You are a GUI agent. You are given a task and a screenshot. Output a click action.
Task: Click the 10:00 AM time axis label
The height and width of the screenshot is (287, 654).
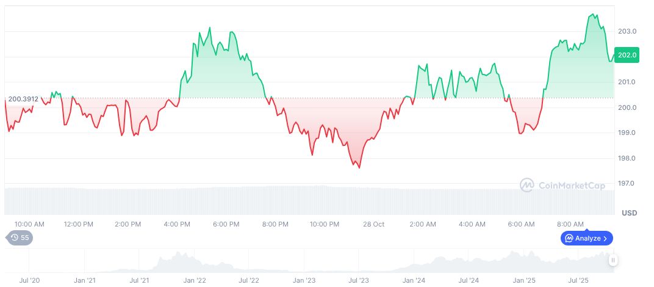(x=29, y=224)
